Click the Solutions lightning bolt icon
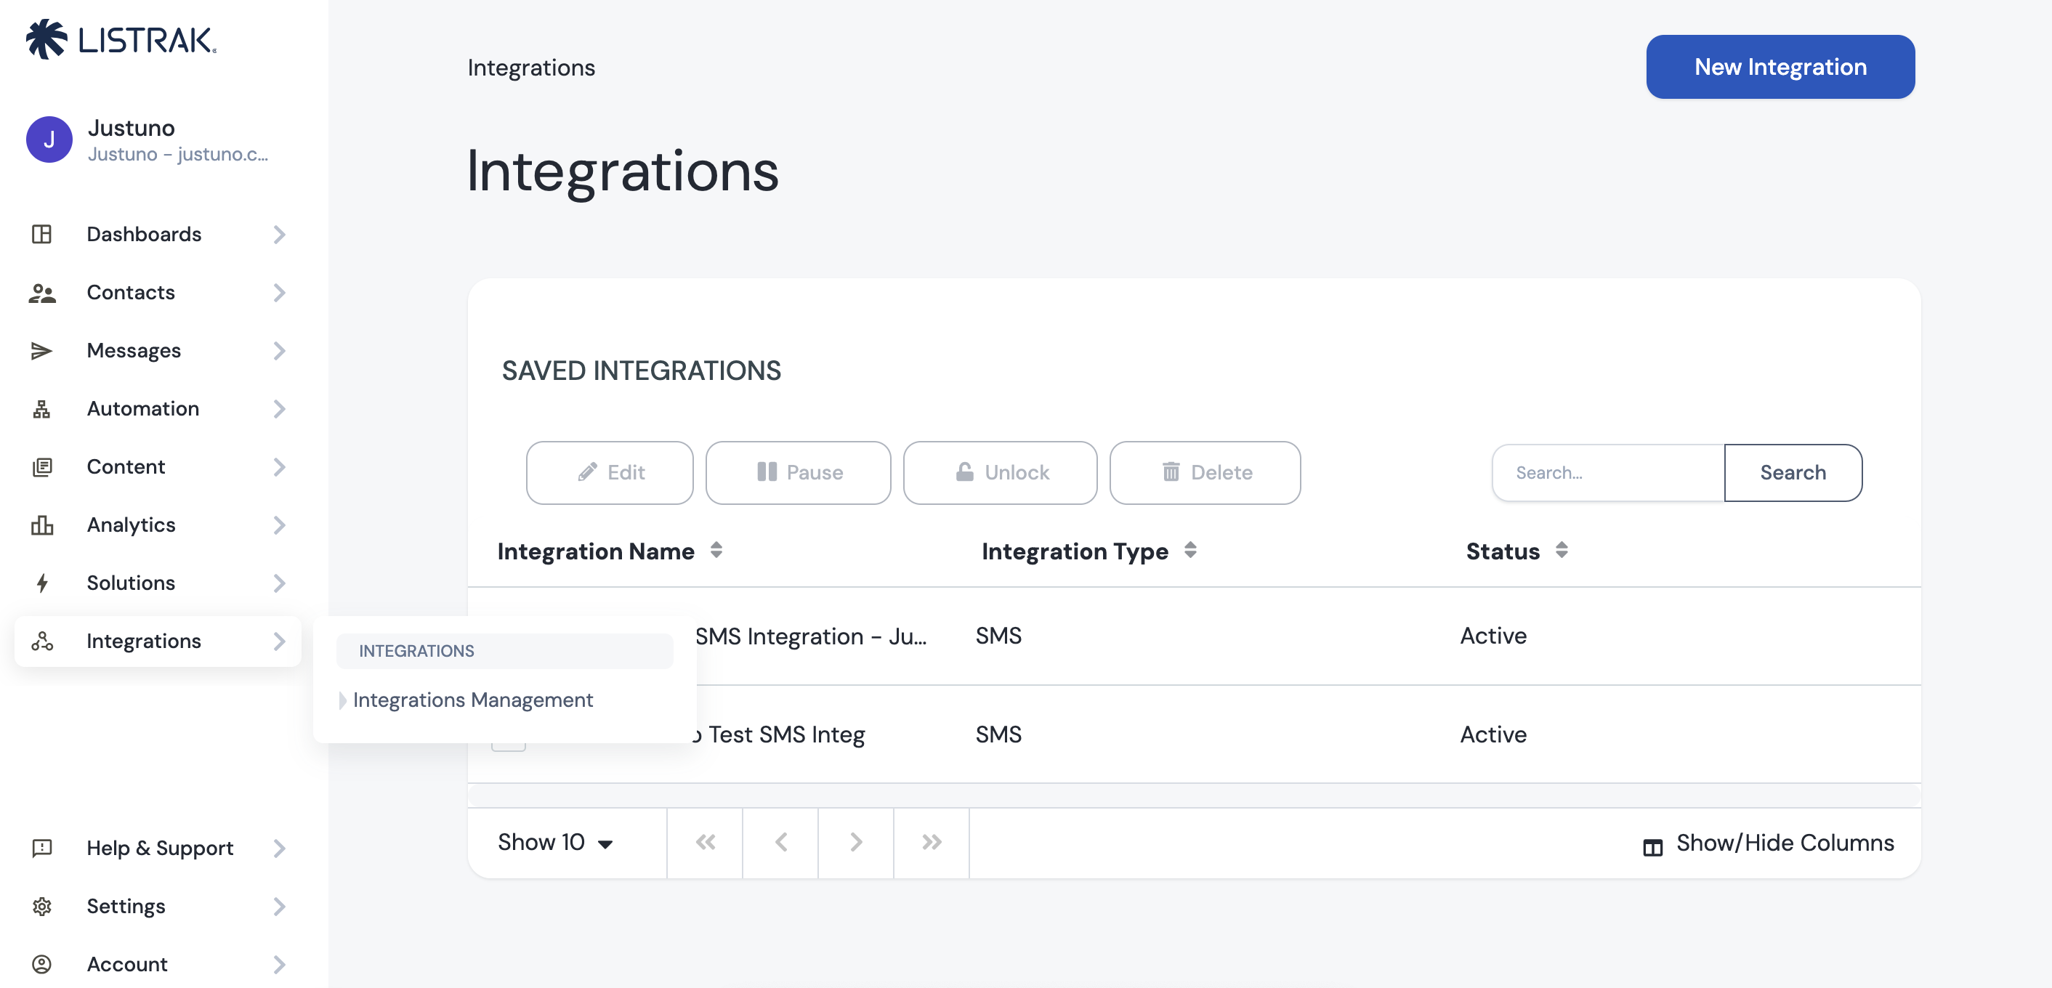The image size is (2052, 988). pyautogui.click(x=41, y=583)
